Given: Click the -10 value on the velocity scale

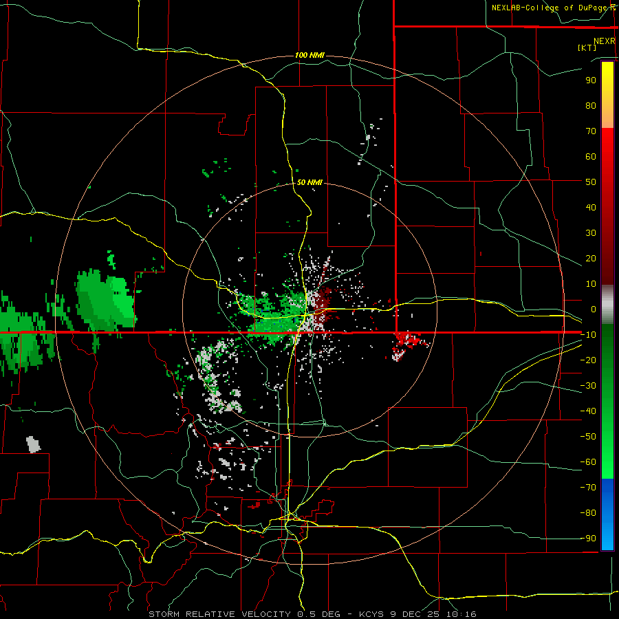Looking at the screenshot, I should pos(588,335).
